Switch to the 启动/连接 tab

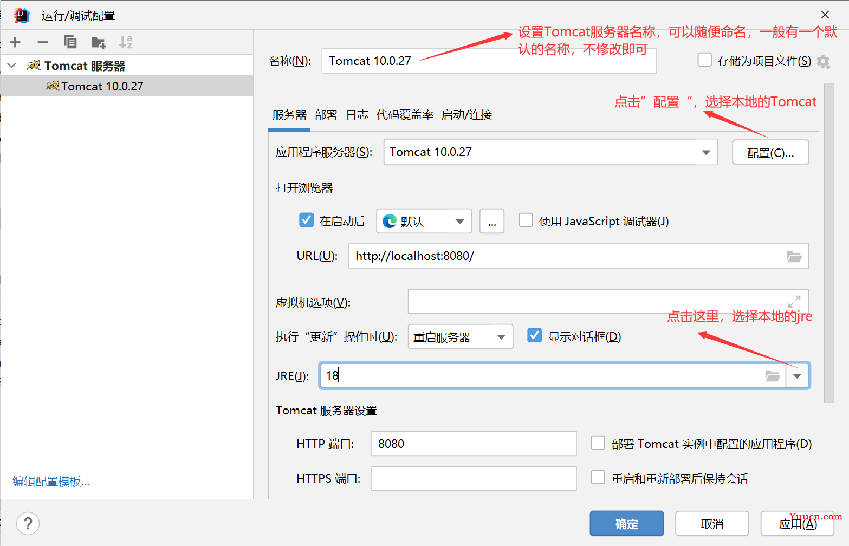pos(466,115)
